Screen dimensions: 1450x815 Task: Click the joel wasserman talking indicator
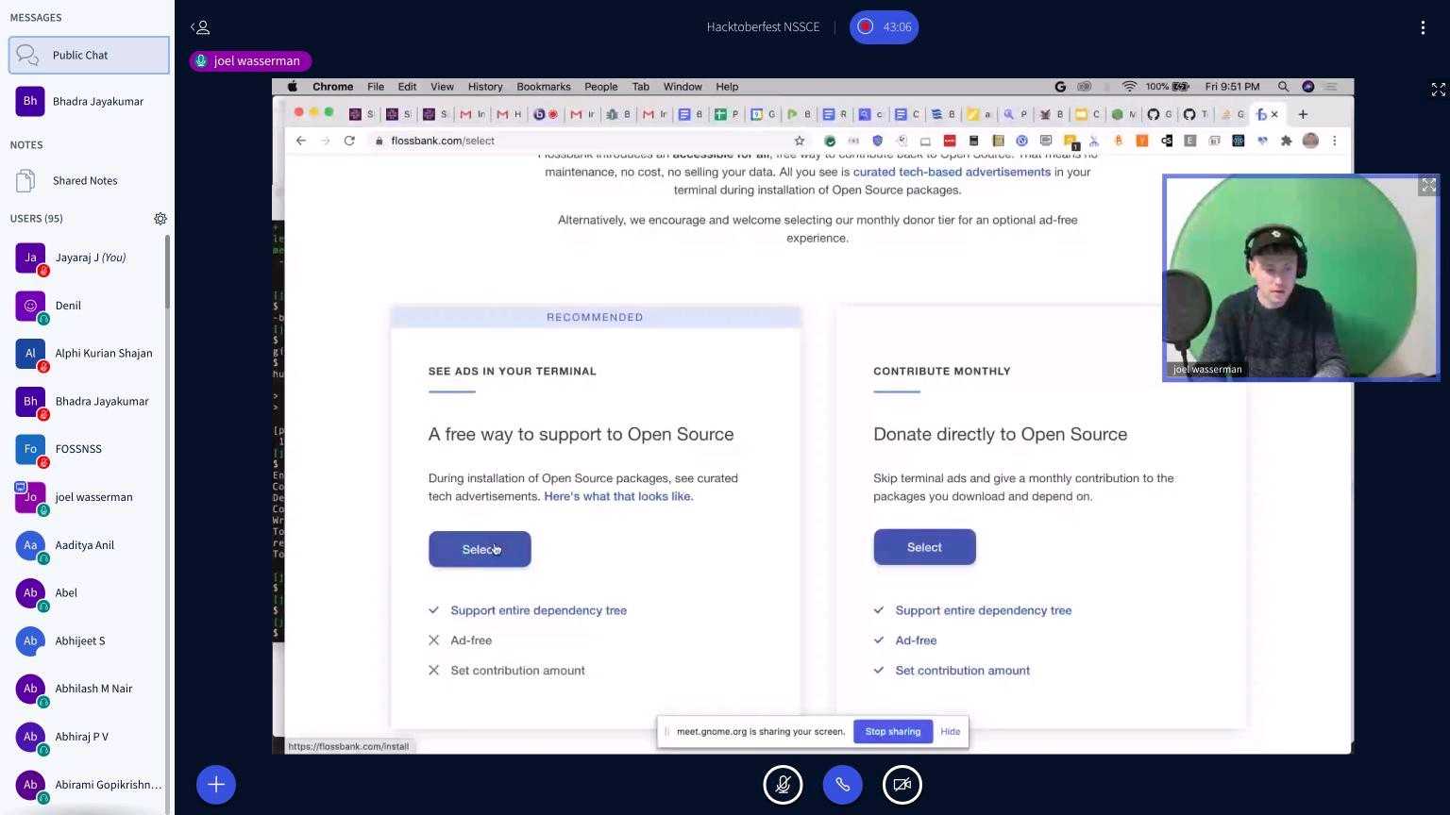(x=249, y=61)
